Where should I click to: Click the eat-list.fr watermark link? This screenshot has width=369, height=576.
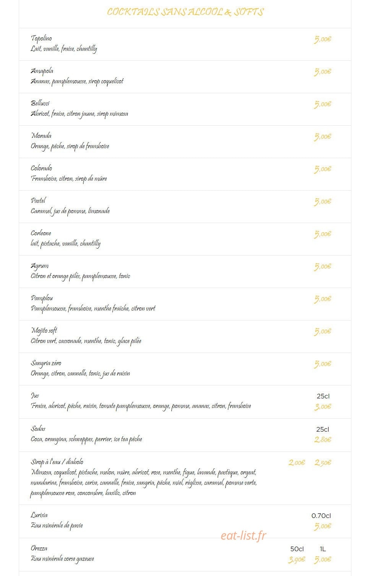[244, 536]
